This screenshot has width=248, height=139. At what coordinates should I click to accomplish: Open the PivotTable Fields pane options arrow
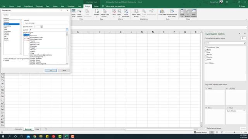[239, 34]
